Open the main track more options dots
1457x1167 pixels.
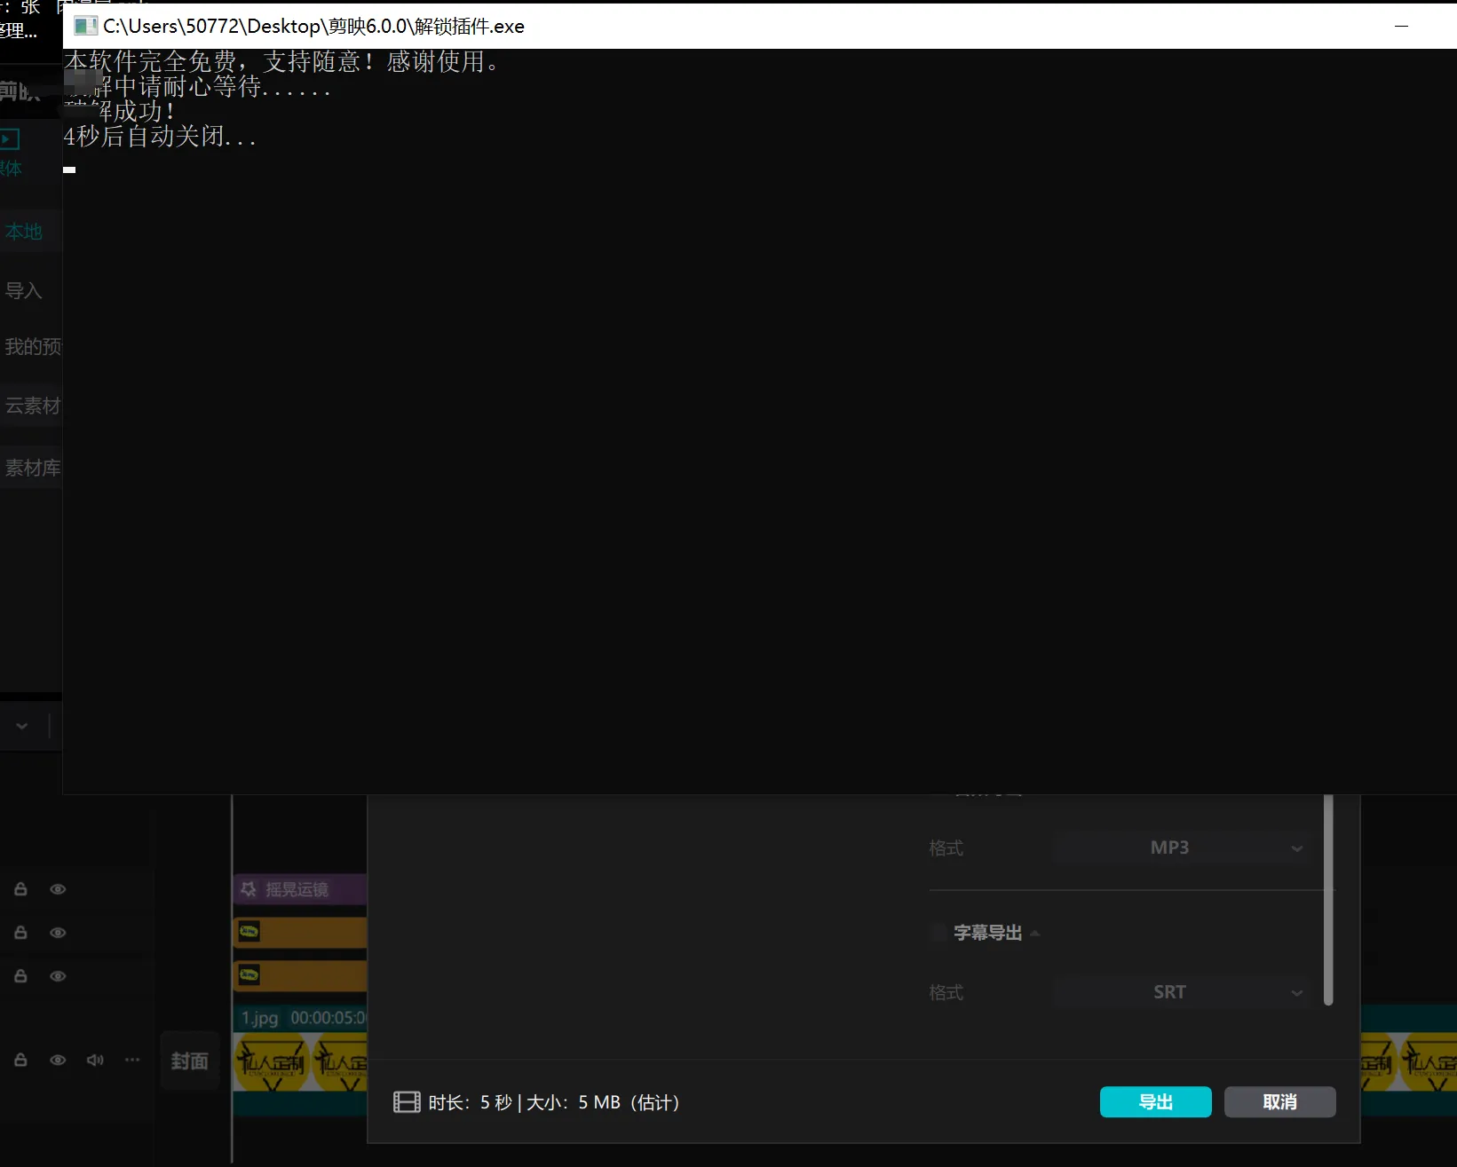pyautogui.click(x=132, y=1060)
